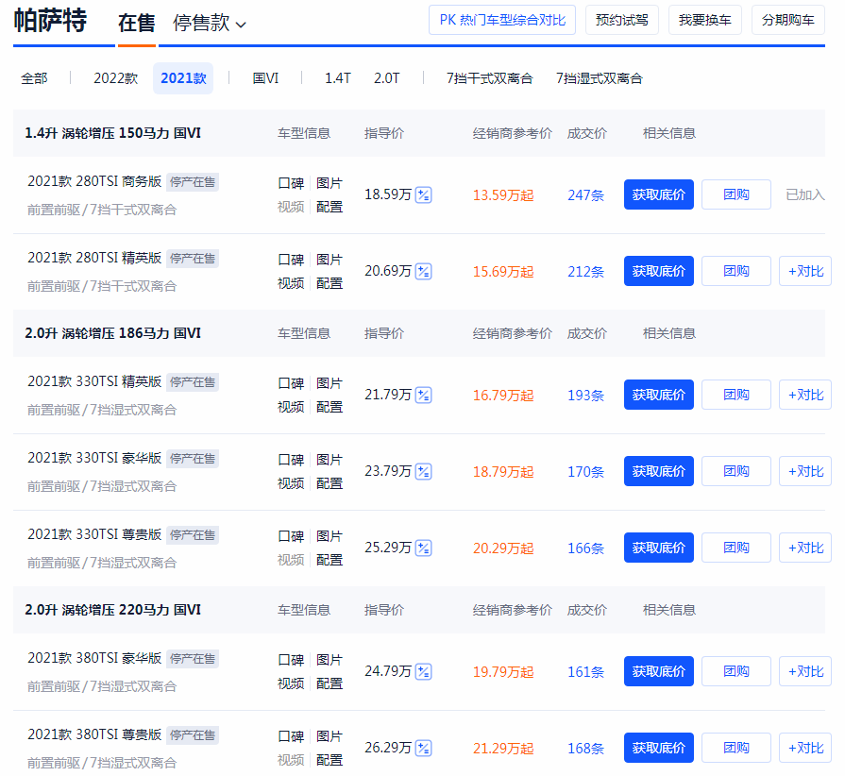Get lowest price for 380TSI 豪华版

[x=659, y=672]
